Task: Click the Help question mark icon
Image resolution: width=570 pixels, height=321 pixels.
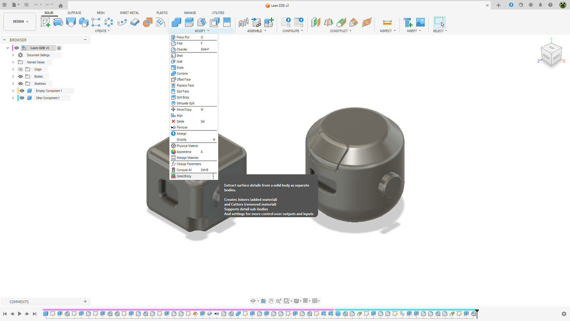Action: 550,5
